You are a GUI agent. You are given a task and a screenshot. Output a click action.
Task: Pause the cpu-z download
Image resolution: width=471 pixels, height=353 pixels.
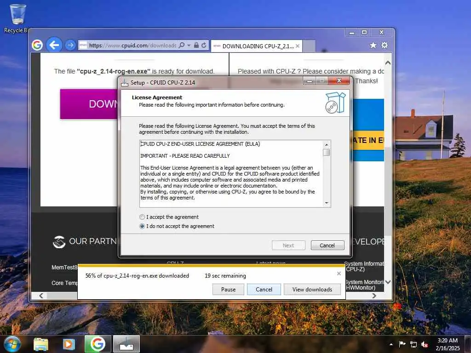click(228, 290)
